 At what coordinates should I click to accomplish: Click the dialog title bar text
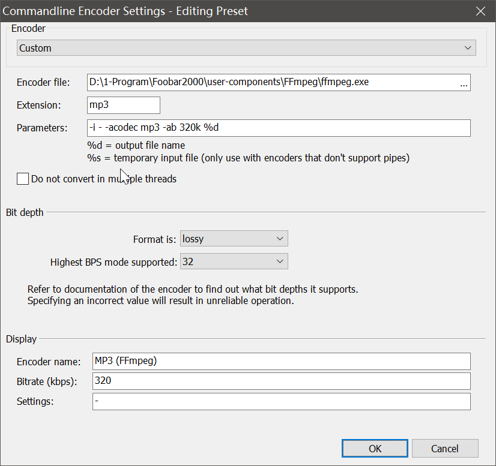(126, 11)
